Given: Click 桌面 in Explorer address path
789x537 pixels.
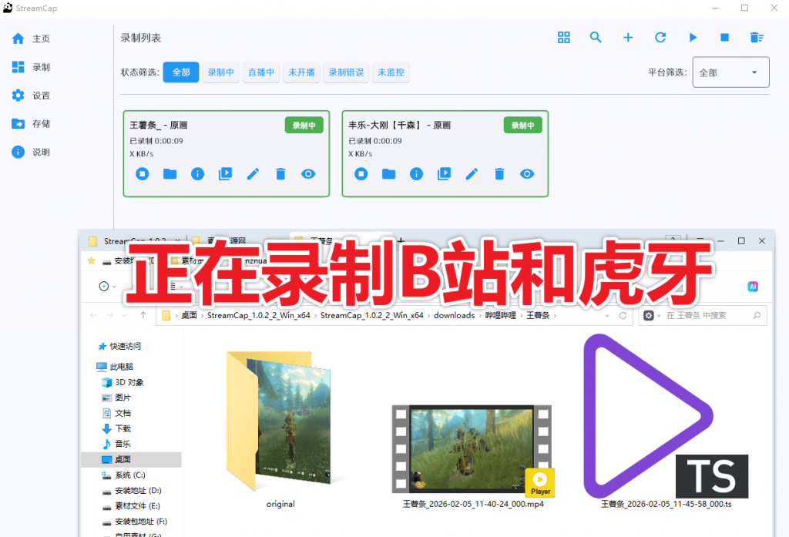Looking at the screenshot, I should (190, 316).
